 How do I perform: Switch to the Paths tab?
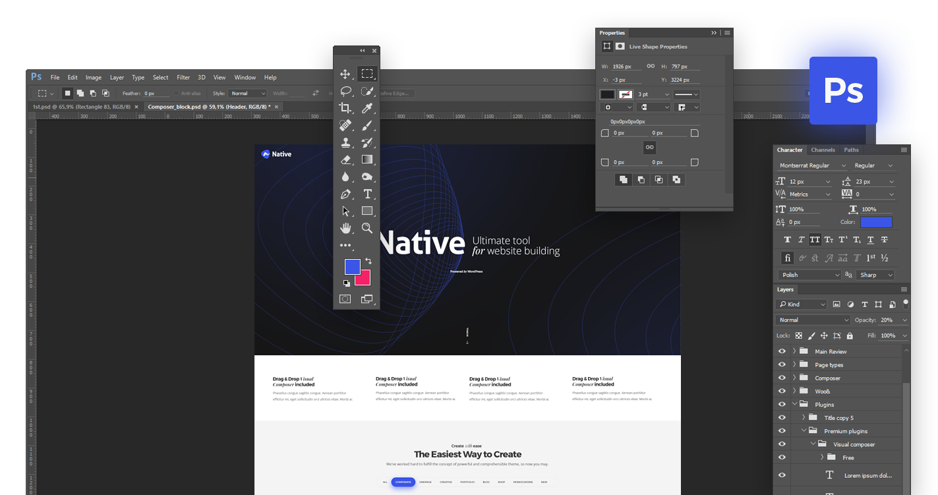tap(851, 150)
